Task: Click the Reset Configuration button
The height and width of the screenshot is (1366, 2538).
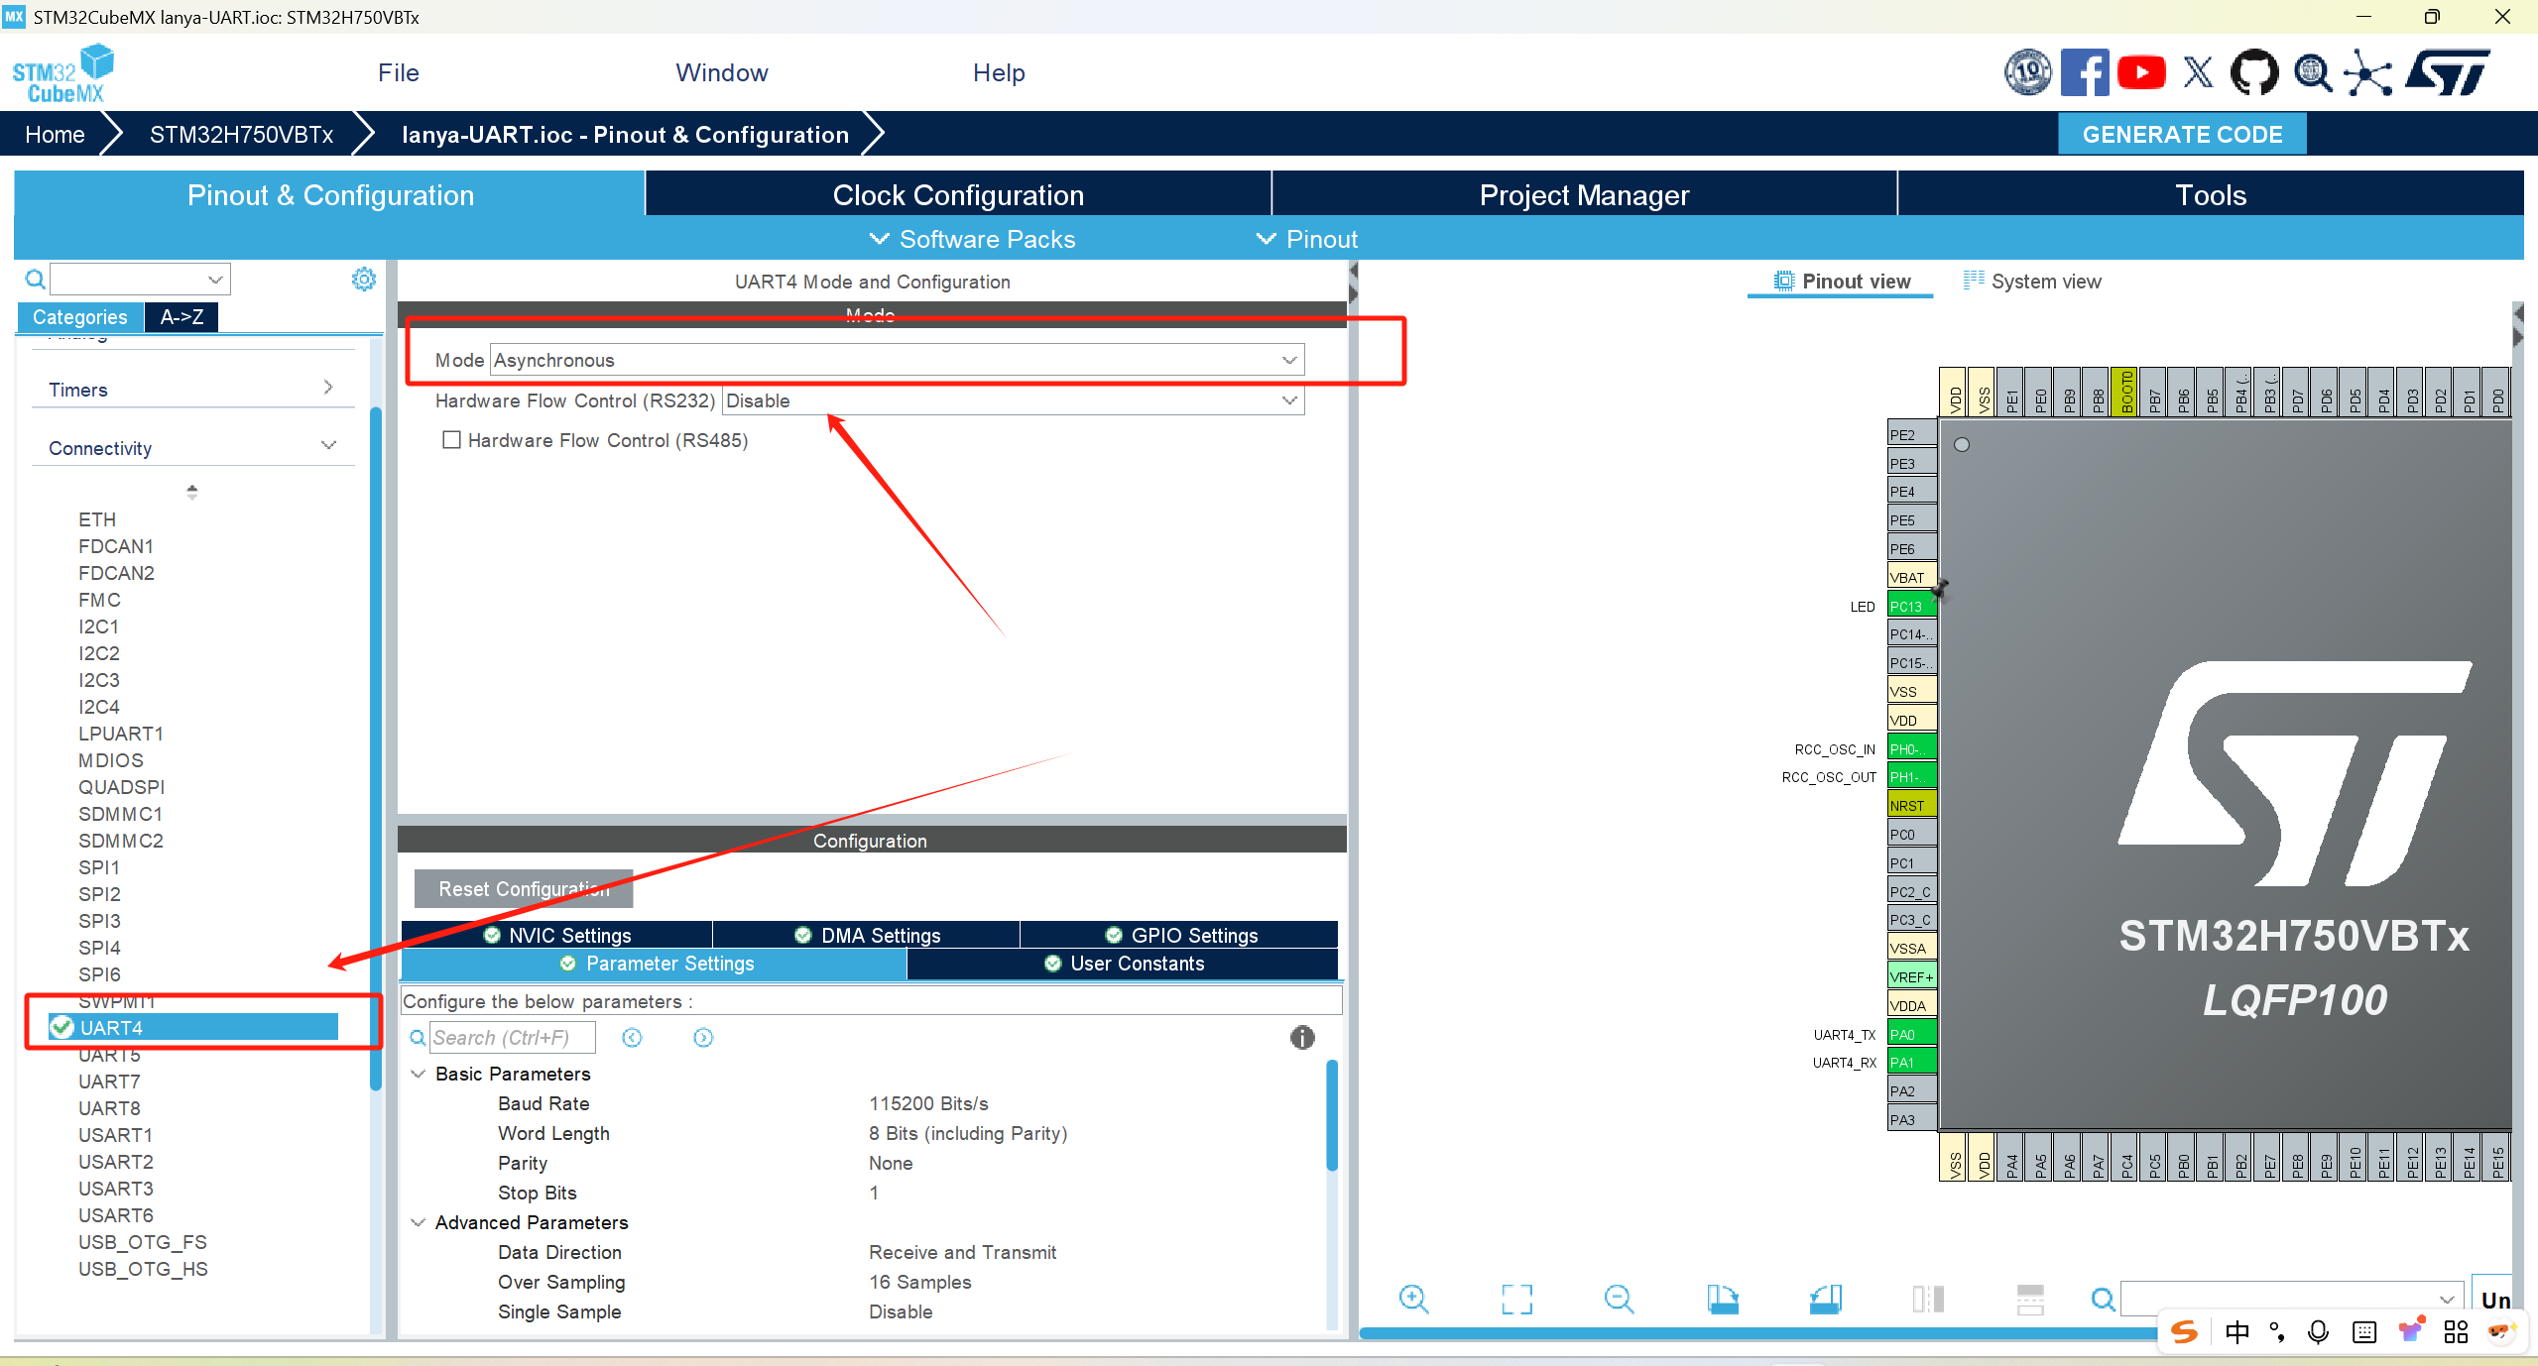Action: click(x=524, y=889)
